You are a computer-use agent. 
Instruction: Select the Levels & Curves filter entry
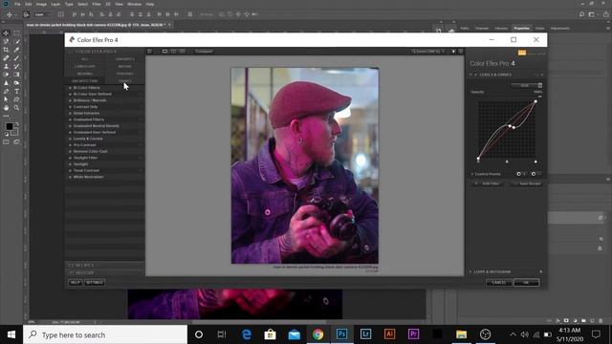88,139
